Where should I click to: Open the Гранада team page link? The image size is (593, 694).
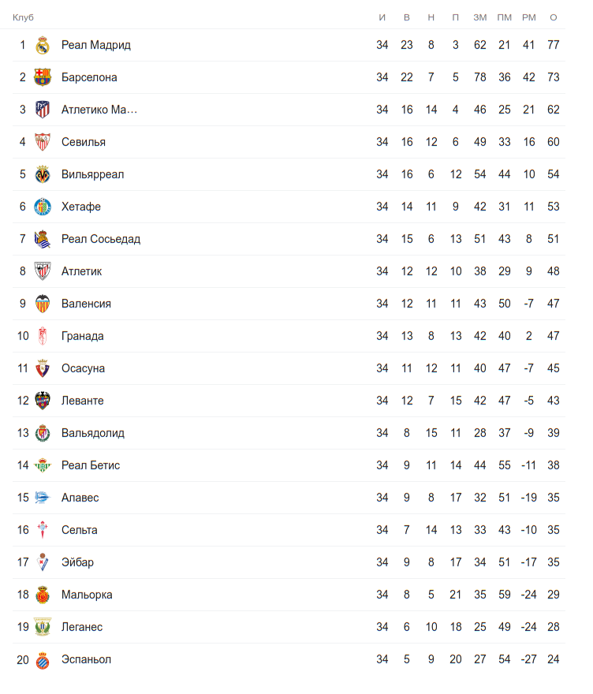[83, 336]
